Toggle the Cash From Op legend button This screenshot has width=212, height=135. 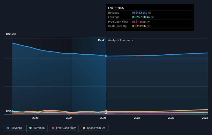tap(94, 128)
